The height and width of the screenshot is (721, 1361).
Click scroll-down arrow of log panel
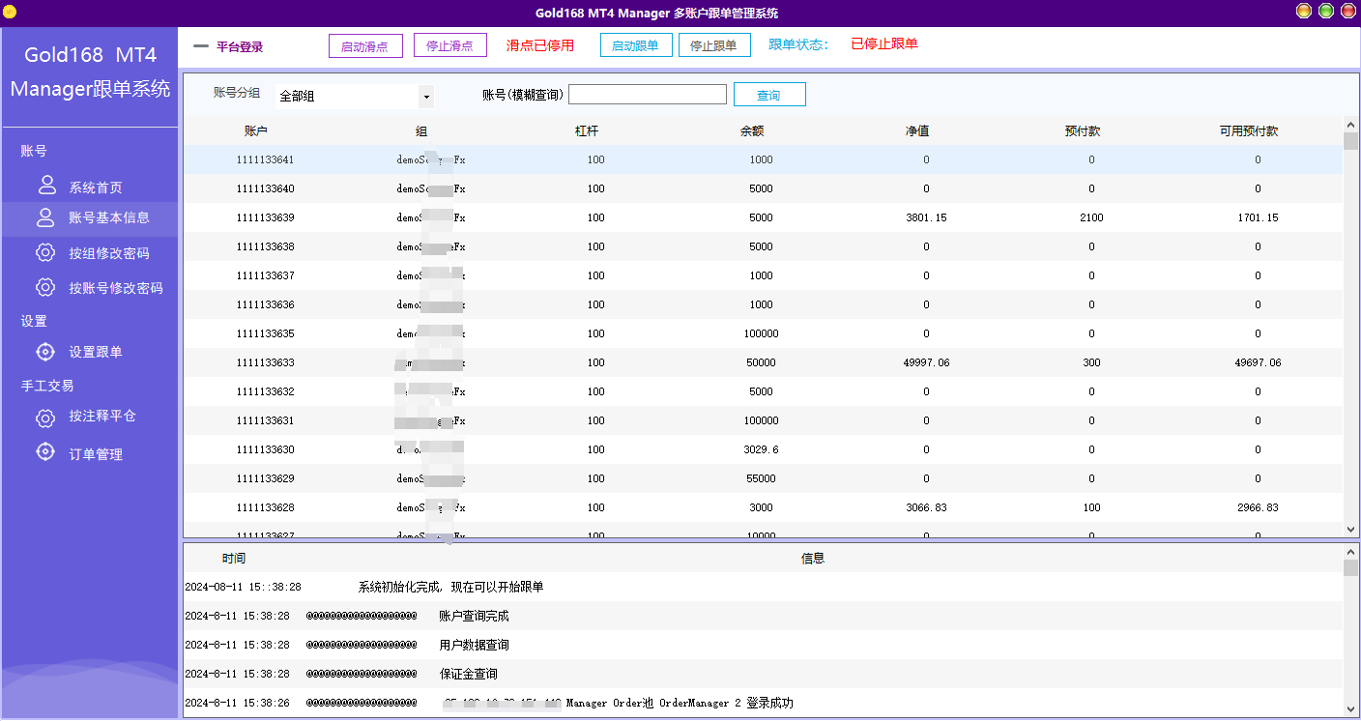point(1350,708)
